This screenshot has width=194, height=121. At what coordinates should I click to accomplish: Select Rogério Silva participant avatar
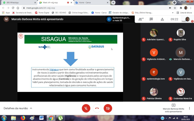tap(181, 33)
